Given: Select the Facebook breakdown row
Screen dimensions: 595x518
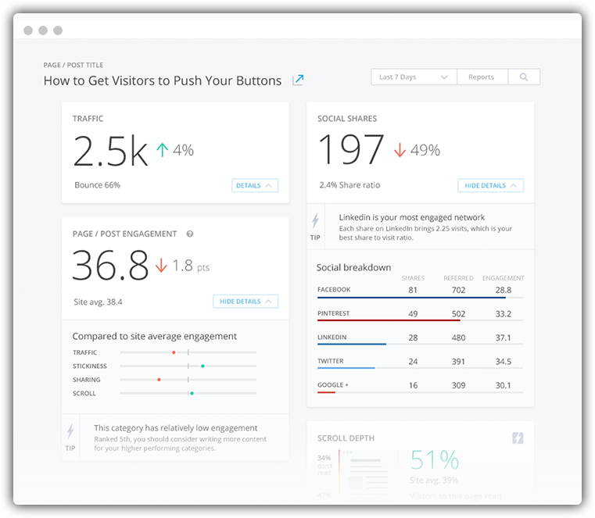Looking at the screenshot, I should 420,291.
